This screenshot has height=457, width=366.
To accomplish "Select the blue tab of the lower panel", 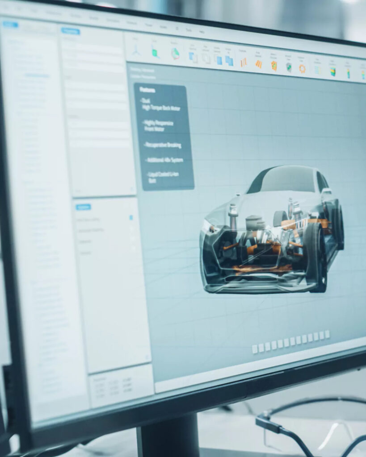I will (83, 207).
